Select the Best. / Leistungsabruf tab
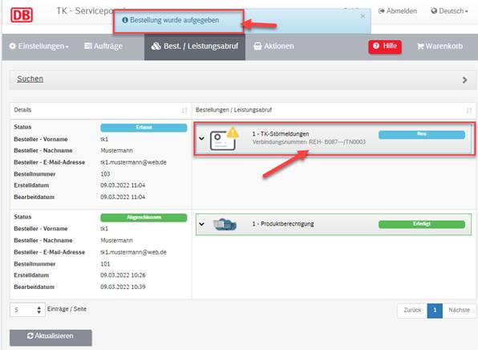Screen dimensions: 478x350 tap(195, 47)
